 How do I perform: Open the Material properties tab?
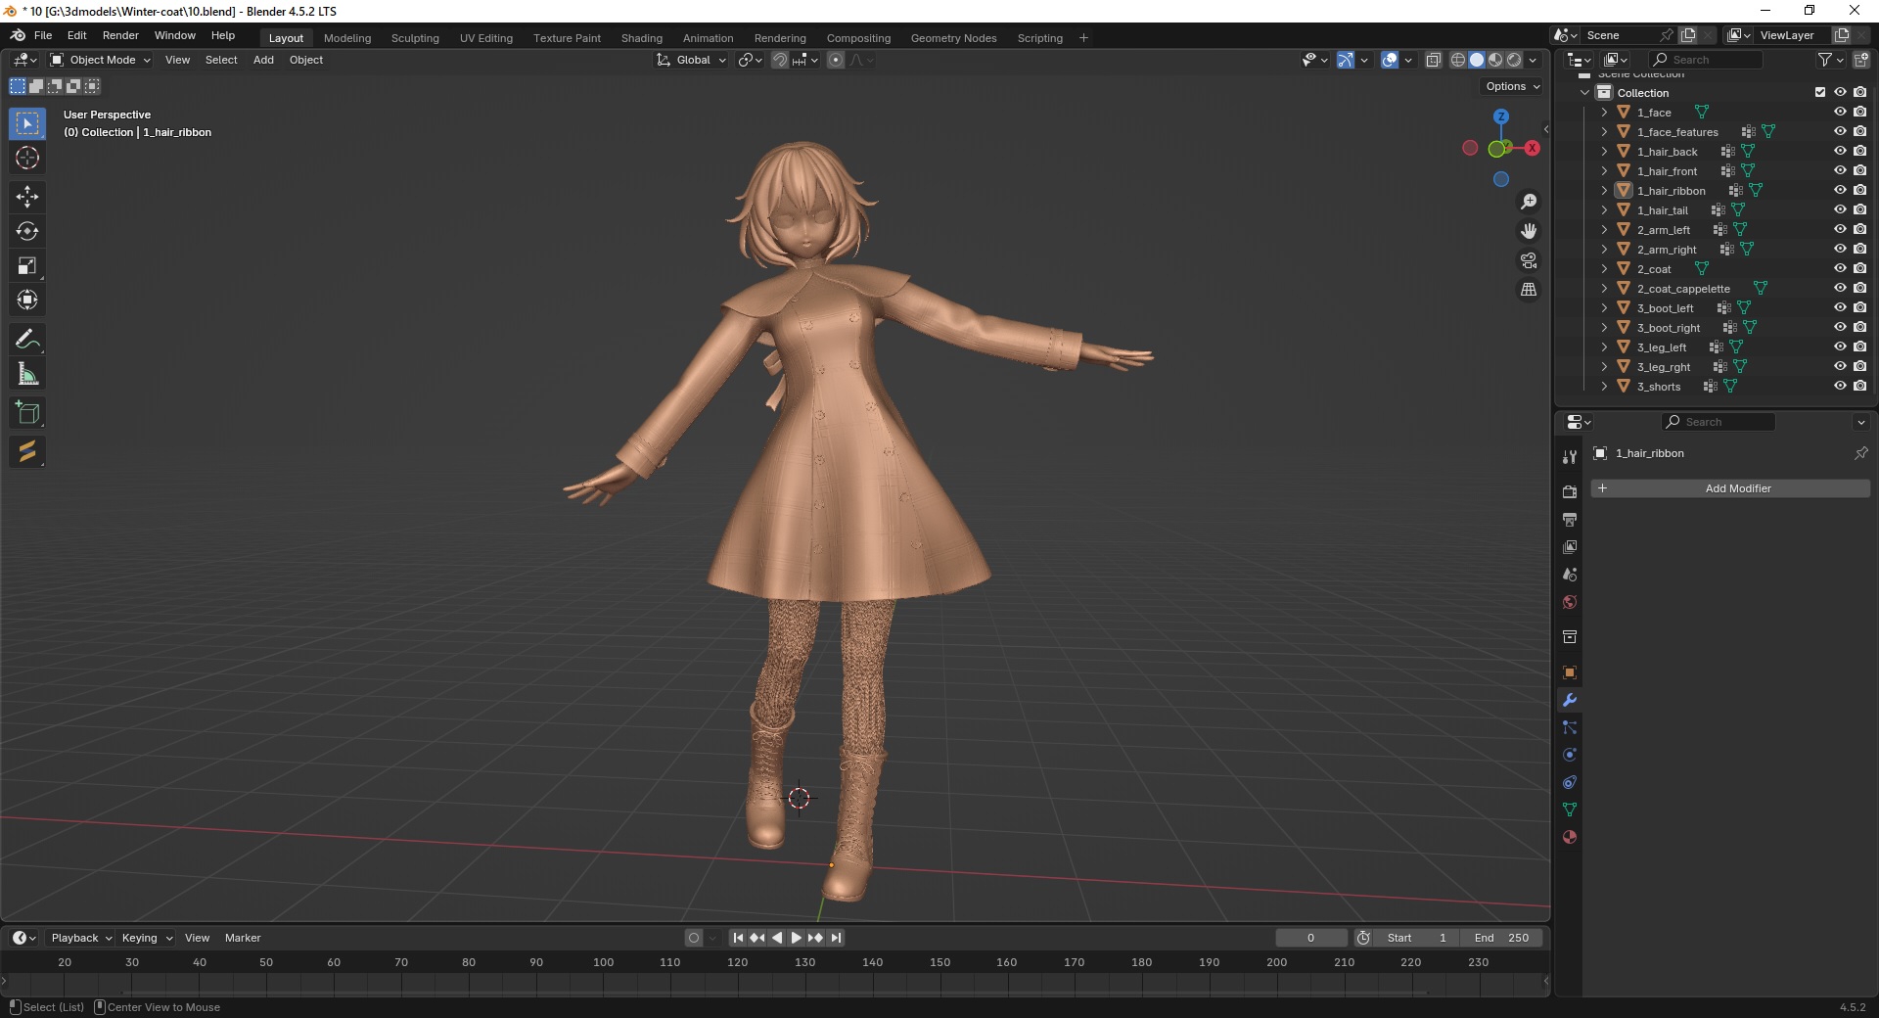[1570, 837]
